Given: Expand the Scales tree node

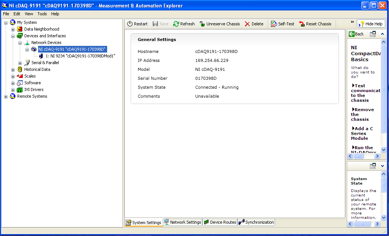Looking at the screenshot, I should pos(13,76).
